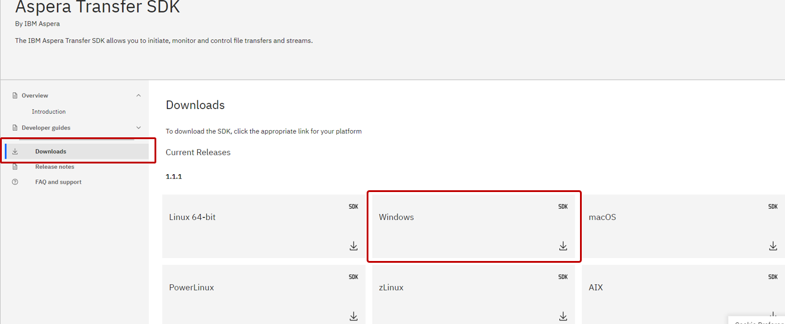
Task: Click the SDK tag on PowerLinux card
Action: pos(354,277)
